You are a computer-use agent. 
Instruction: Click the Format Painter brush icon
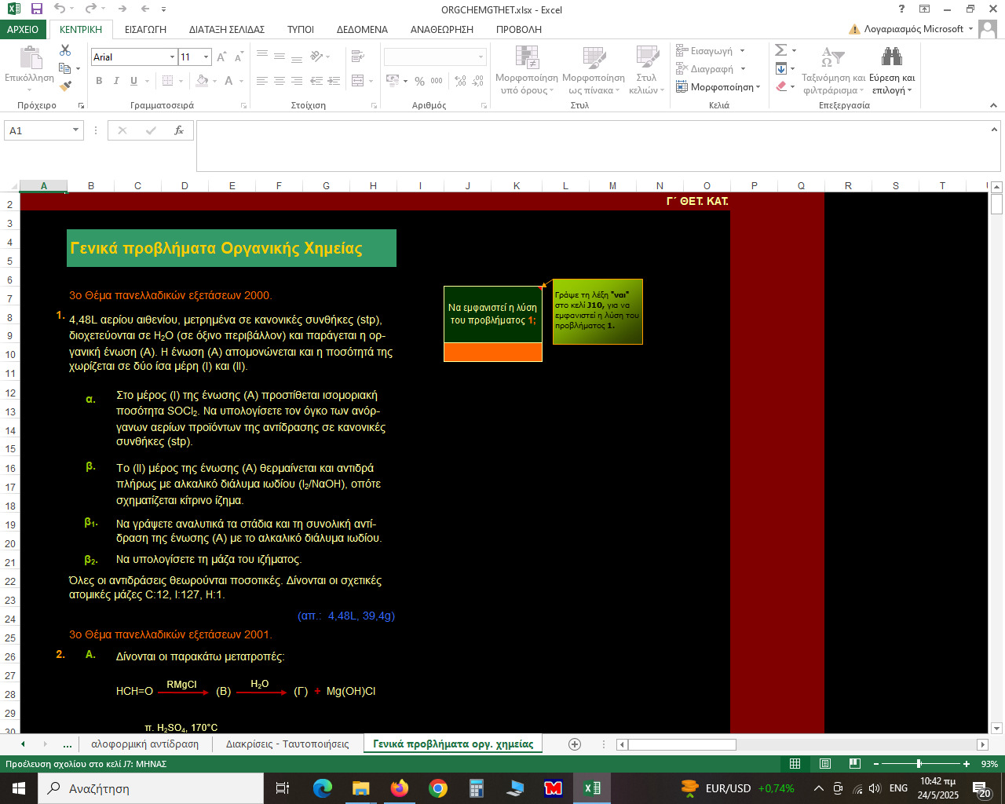[x=65, y=86]
